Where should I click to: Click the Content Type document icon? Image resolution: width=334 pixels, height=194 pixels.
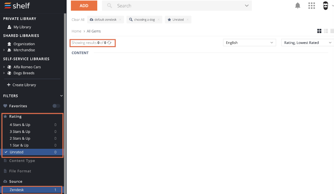point(5,161)
